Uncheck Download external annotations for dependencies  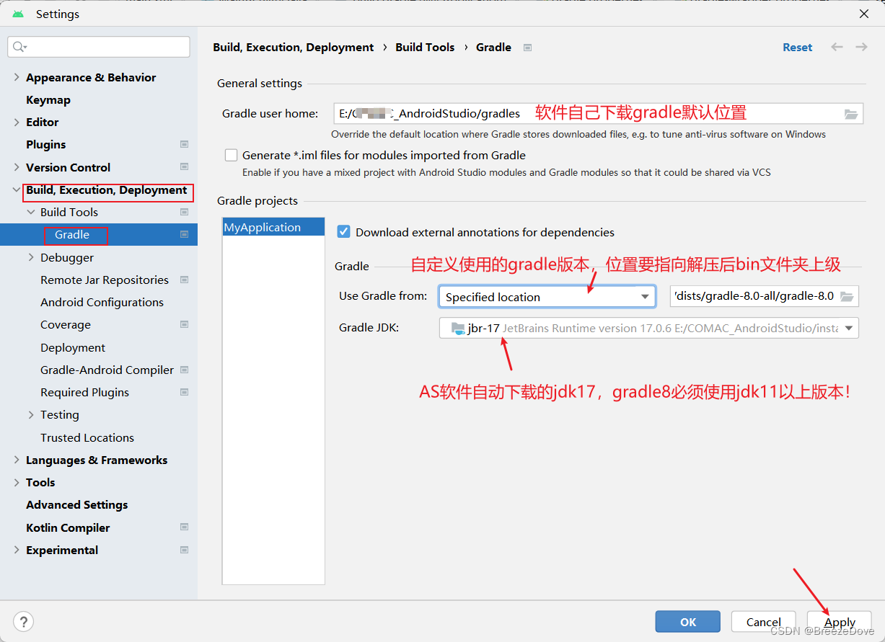tap(344, 232)
